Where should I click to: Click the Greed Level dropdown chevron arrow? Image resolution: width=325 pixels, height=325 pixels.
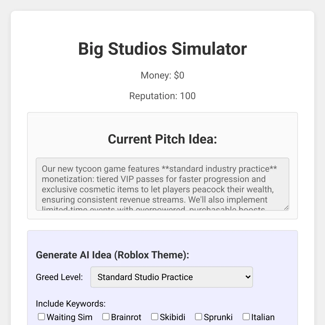[248, 277]
